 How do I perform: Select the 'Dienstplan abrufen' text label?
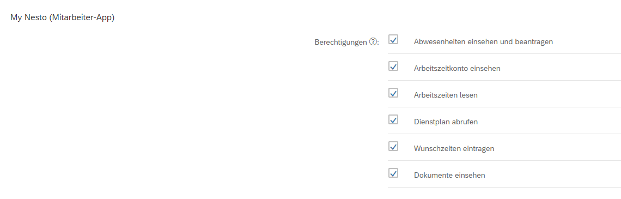click(446, 122)
